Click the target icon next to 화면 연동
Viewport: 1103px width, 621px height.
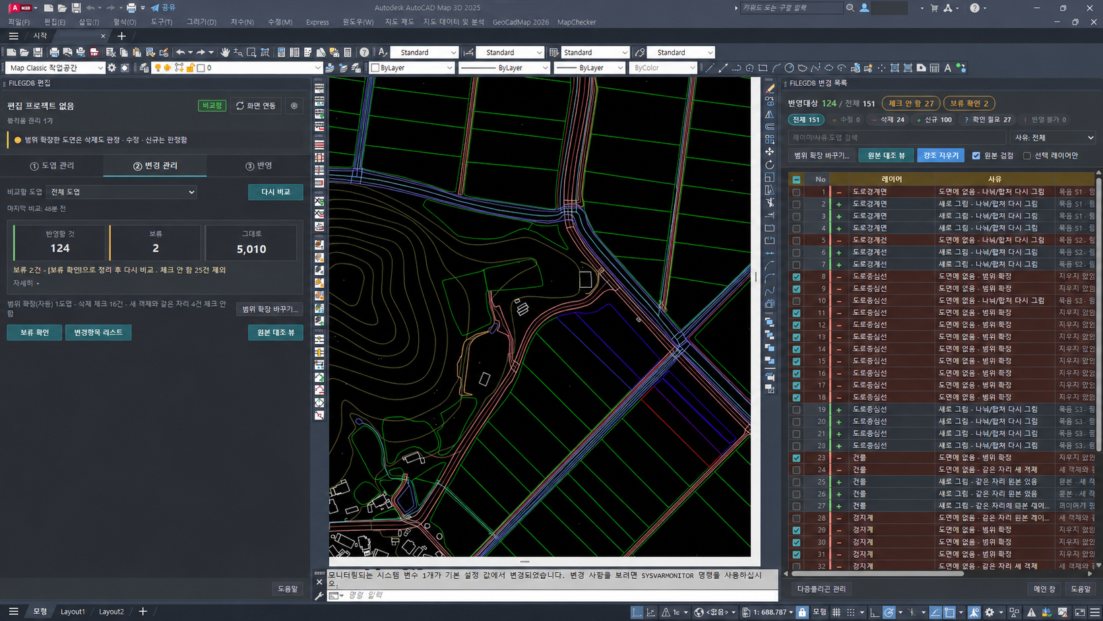click(294, 106)
